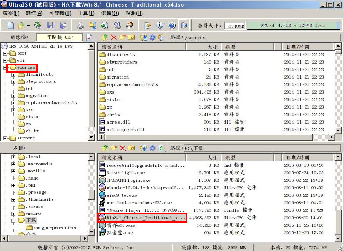Click the local path field H:\下載

(x=262, y=148)
